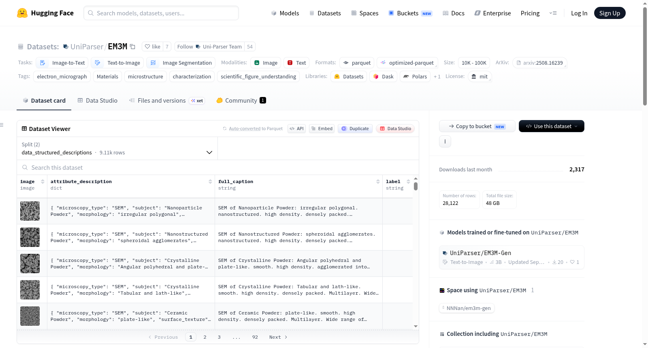Screen dimensions: 648x348
Task: Open the Models page
Action: point(285,13)
